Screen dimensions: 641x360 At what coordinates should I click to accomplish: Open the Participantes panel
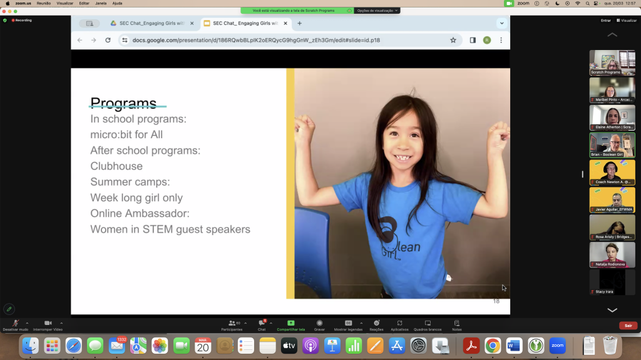231,325
